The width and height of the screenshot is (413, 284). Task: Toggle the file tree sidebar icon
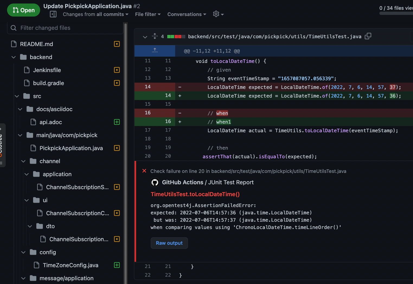point(53,14)
